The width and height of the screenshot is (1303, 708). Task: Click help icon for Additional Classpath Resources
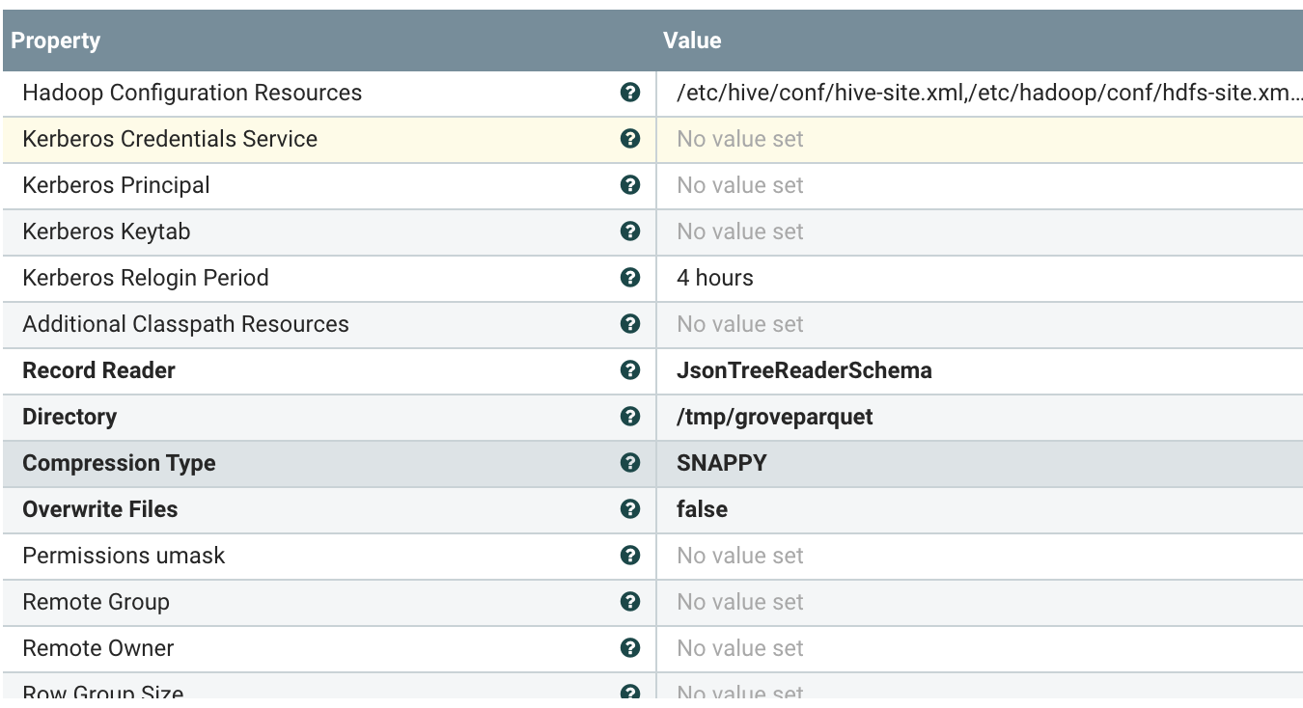click(x=630, y=324)
